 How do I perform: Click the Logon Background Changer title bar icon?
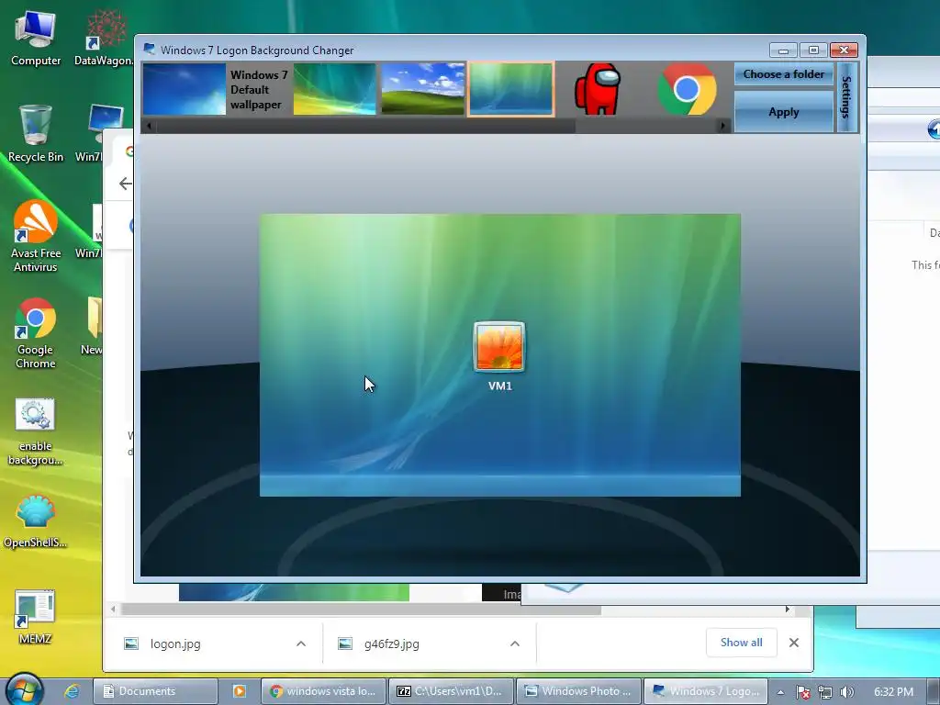point(150,50)
